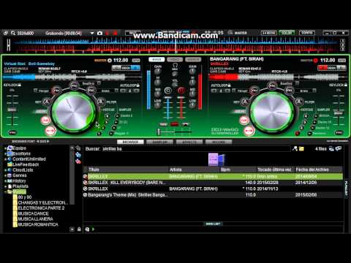Click the right deck CUE button
The width and height of the screenshot is (351, 263).
244,121
